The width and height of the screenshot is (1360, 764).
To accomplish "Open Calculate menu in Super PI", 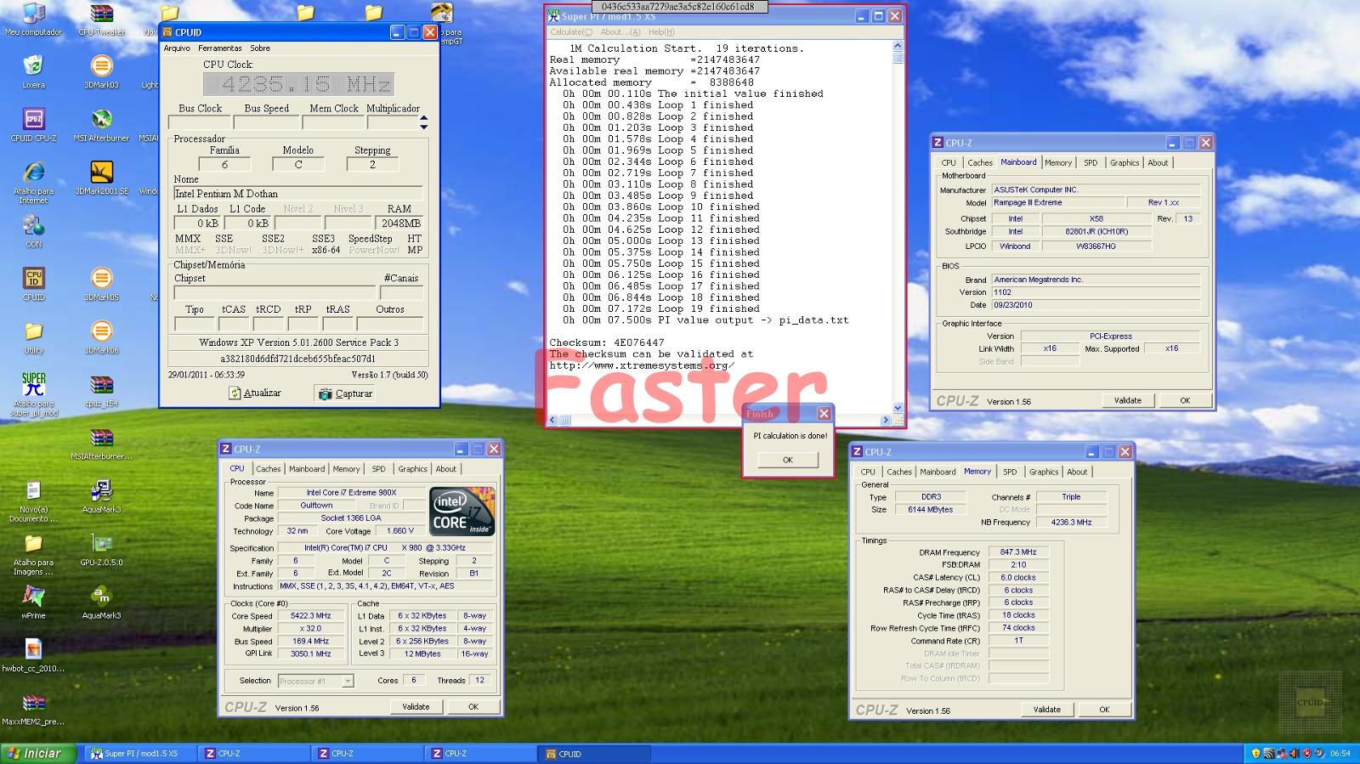I will click(571, 32).
